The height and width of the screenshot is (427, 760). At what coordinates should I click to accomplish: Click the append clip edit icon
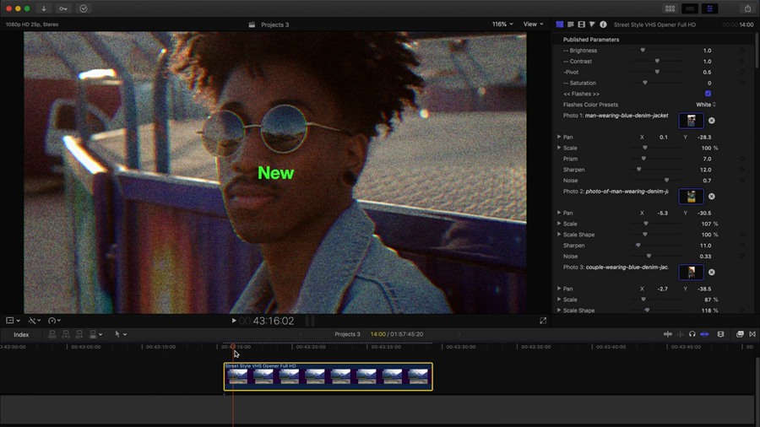[79, 334]
